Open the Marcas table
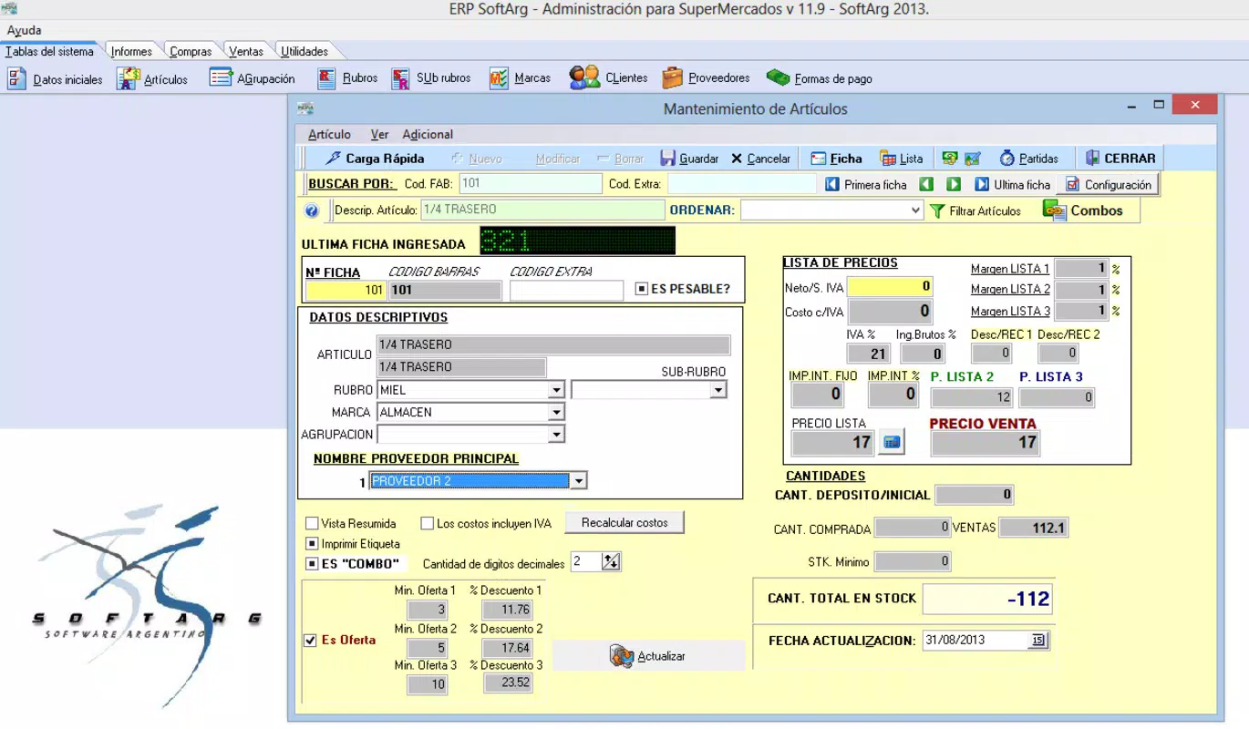Image resolution: width=1249 pixels, height=729 pixels. (x=520, y=79)
